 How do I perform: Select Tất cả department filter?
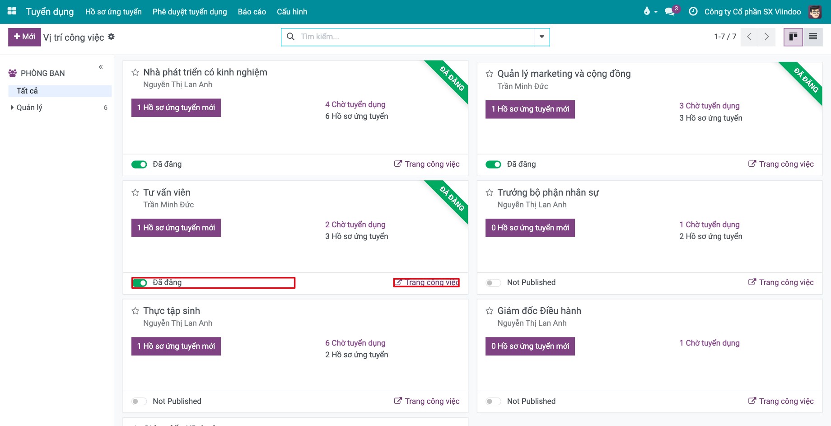[x=60, y=91]
